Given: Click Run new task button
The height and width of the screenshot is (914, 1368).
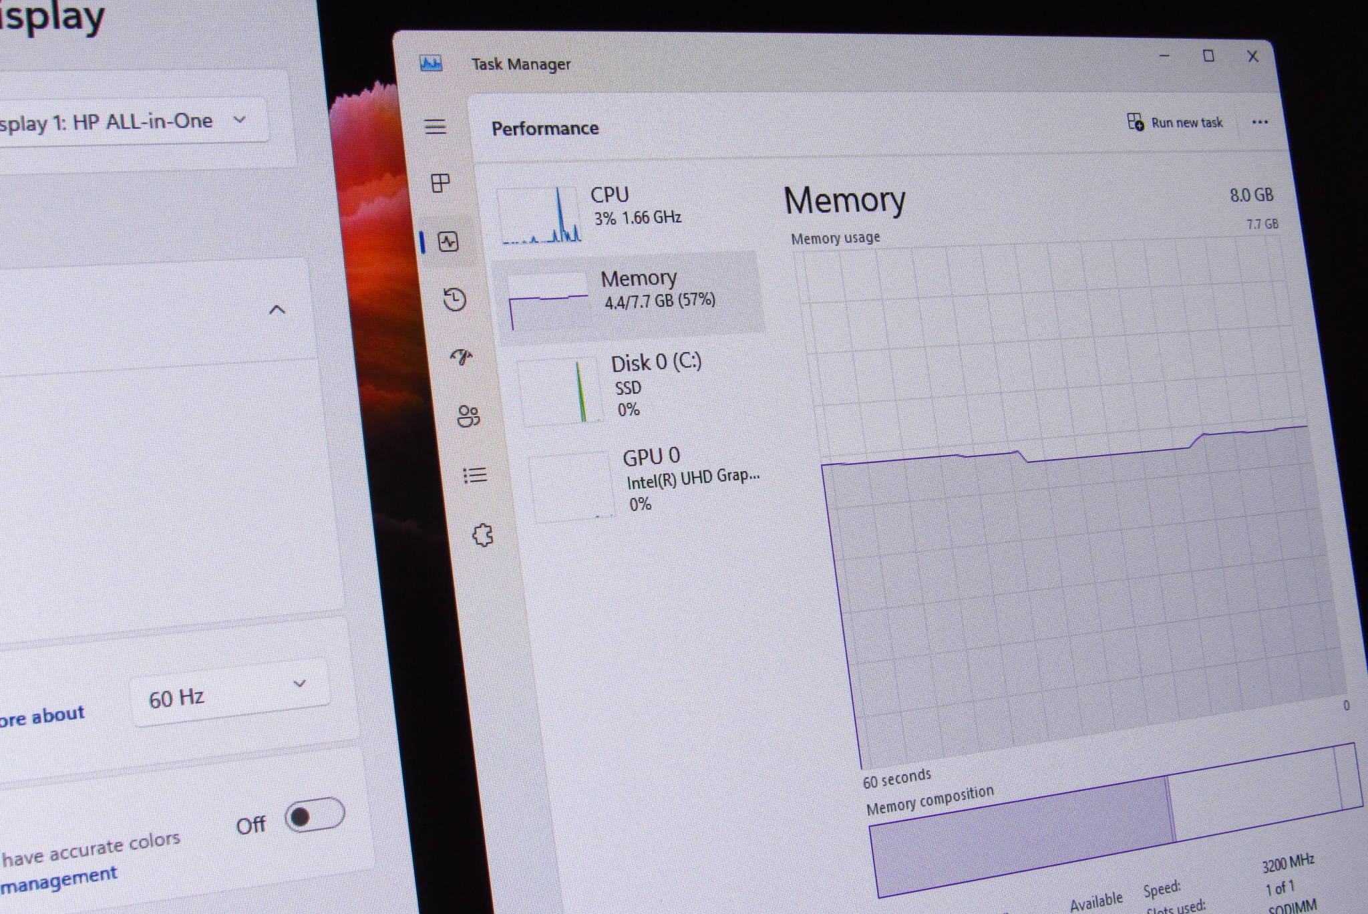Looking at the screenshot, I should coord(1175,122).
